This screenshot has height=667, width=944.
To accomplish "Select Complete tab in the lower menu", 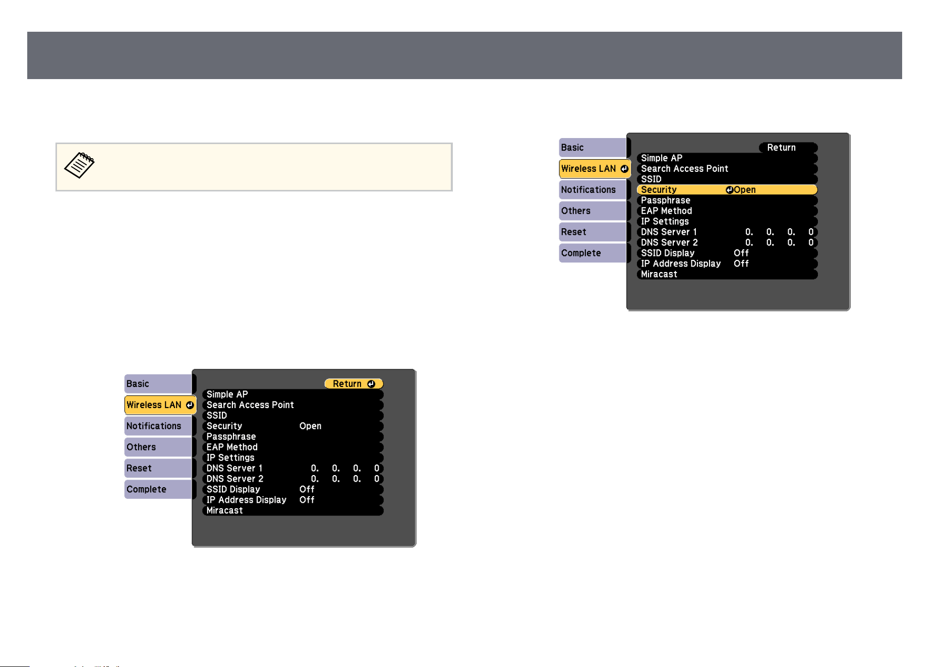I will [158, 490].
